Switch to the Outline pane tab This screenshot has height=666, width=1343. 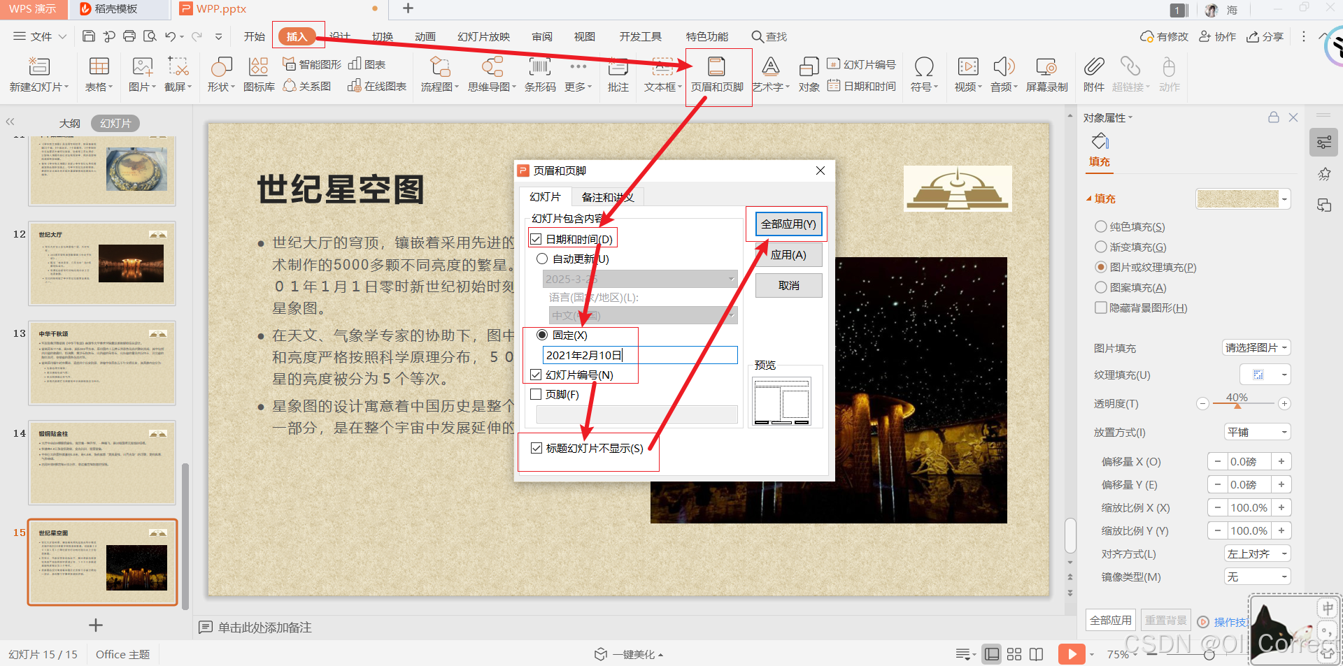[69, 123]
